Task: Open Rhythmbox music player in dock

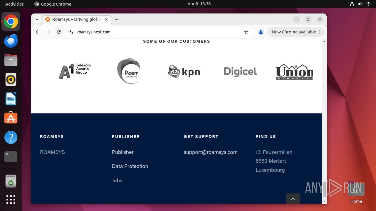Action: tap(11, 79)
